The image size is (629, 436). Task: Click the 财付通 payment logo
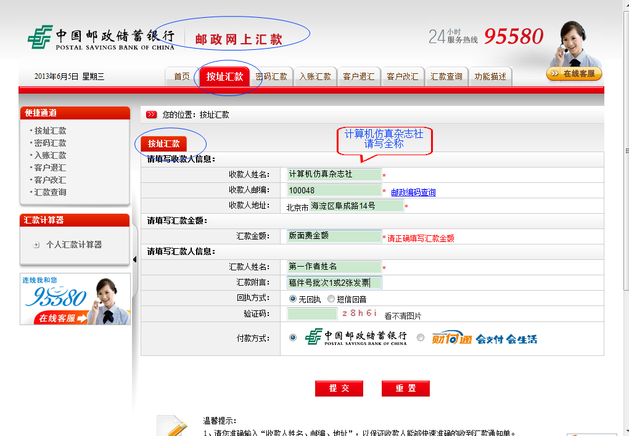click(x=484, y=339)
